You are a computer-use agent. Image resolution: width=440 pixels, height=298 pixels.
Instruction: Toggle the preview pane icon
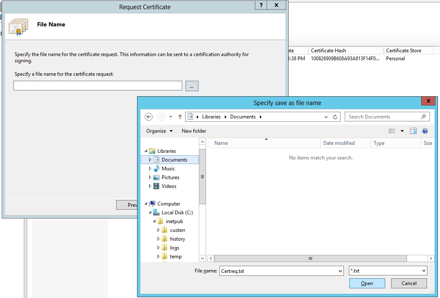pyautogui.click(x=413, y=131)
